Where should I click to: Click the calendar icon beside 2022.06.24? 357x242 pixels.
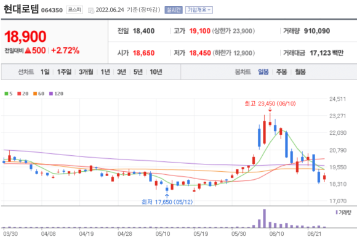91,10
